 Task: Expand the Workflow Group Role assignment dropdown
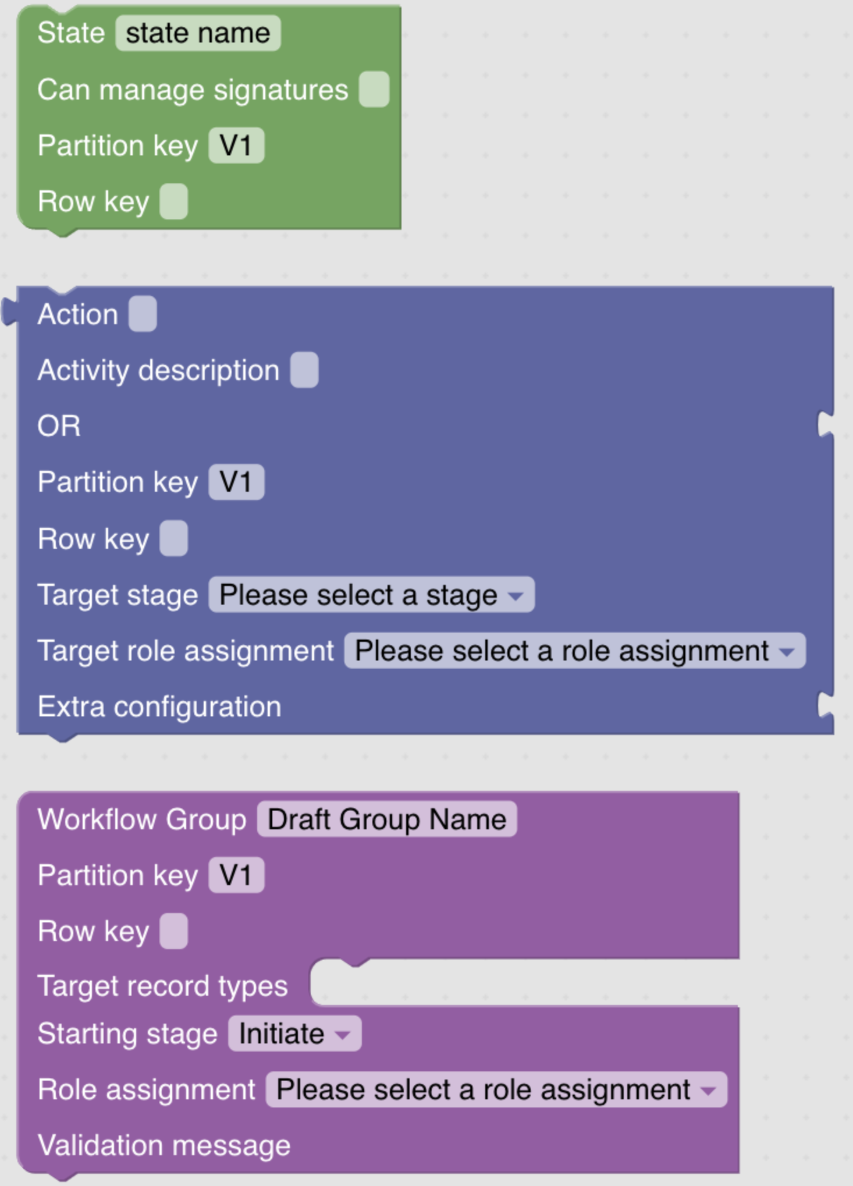496,1090
